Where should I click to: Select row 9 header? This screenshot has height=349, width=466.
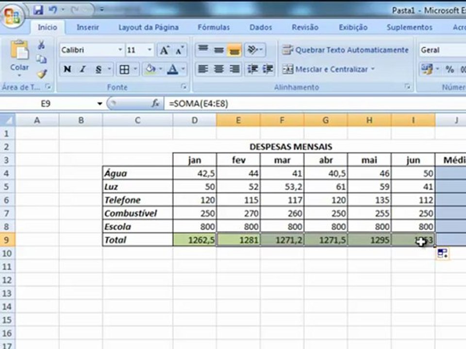tap(7, 240)
